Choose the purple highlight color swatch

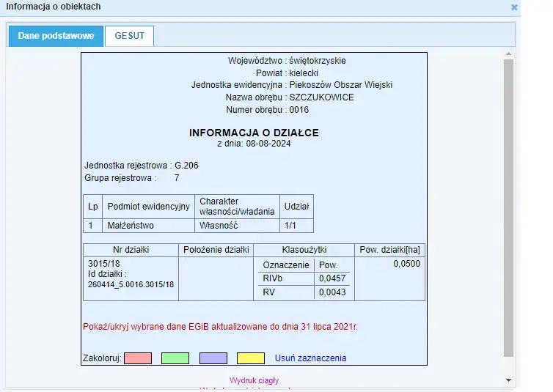click(x=213, y=358)
